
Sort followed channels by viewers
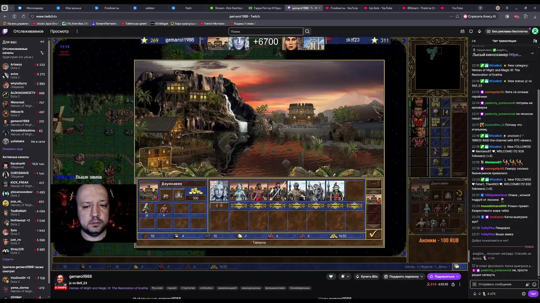click(42, 53)
